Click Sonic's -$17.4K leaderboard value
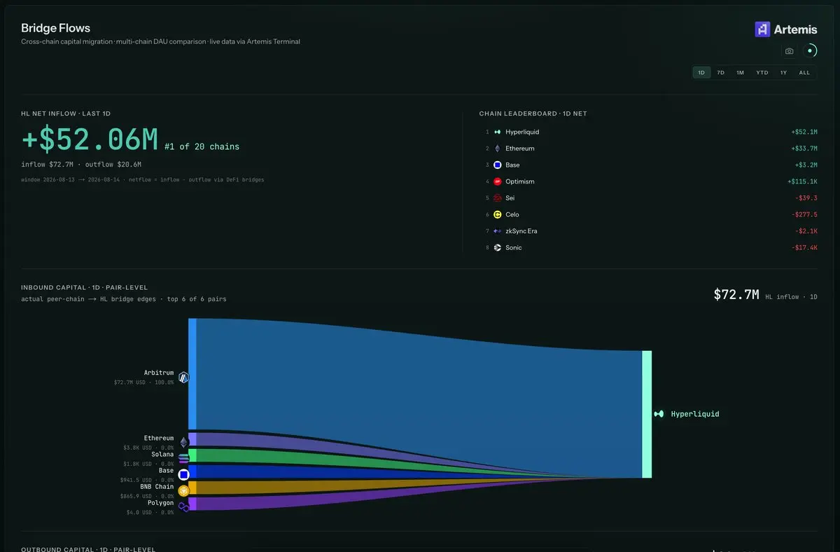The image size is (840, 552). pos(804,247)
